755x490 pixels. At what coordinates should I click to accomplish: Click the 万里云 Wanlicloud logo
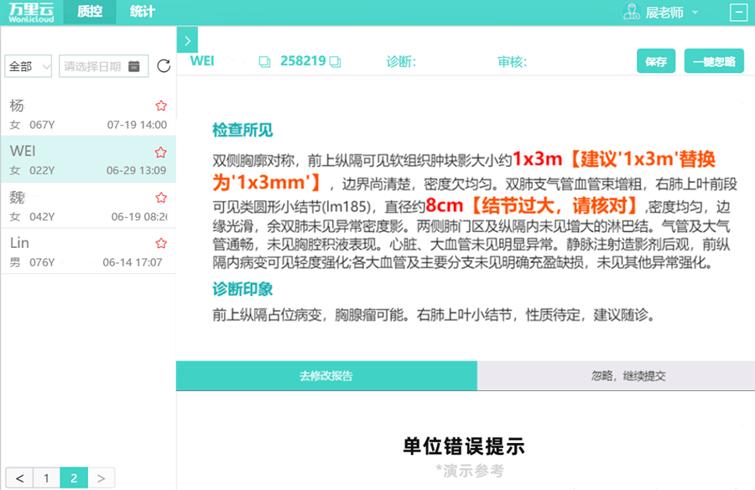[31, 12]
